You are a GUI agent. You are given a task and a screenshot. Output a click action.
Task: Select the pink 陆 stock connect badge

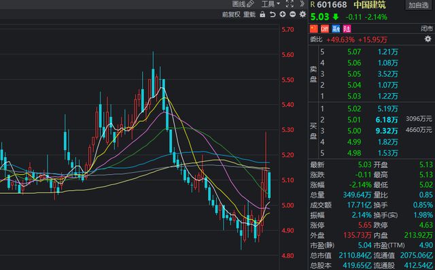(x=347, y=29)
